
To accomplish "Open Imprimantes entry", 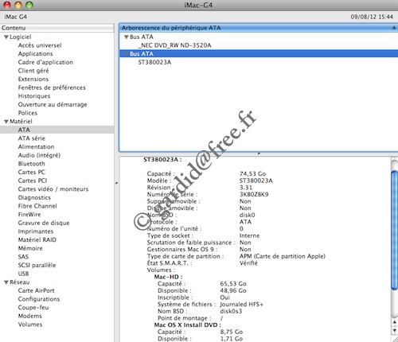I will tap(36, 231).
